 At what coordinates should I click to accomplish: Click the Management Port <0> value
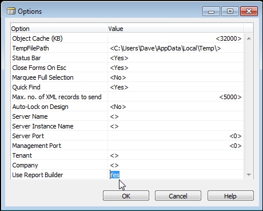pyautogui.click(x=236, y=146)
